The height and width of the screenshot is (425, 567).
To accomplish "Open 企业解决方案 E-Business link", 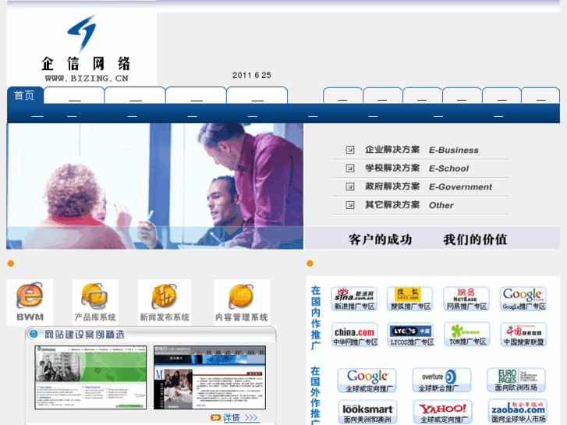I will [x=422, y=150].
